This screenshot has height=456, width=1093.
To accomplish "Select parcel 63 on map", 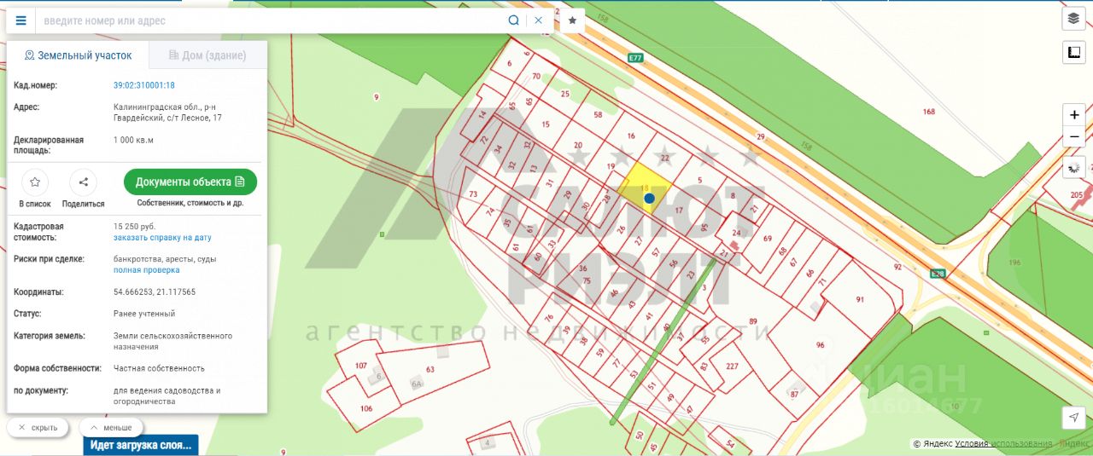I will (x=430, y=369).
